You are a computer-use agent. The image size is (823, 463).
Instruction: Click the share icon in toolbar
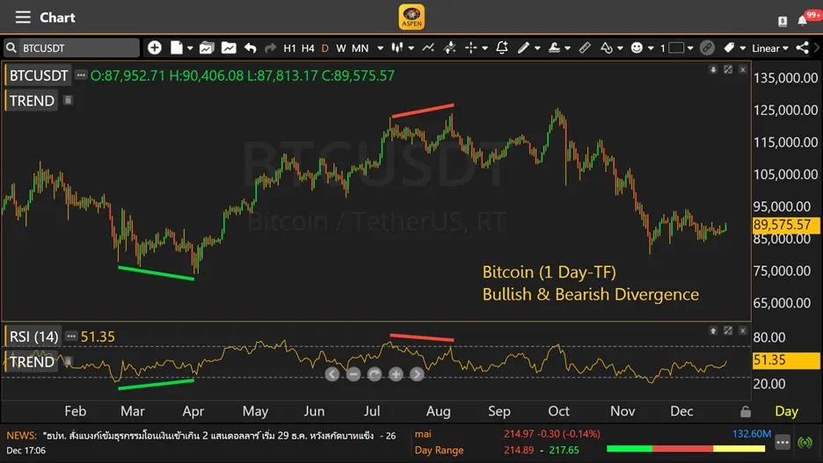click(x=802, y=47)
